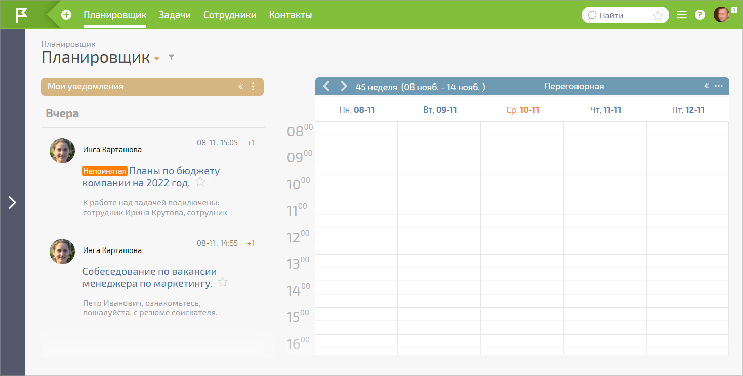Open Мои уведомления options menu
The height and width of the screenshot is (376, 743).
[x=254, y=87]
